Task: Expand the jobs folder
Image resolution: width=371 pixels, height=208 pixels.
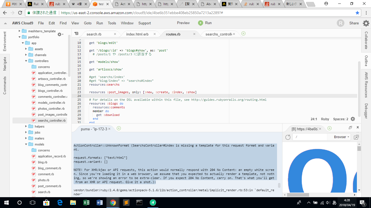Action: (26, 132)
